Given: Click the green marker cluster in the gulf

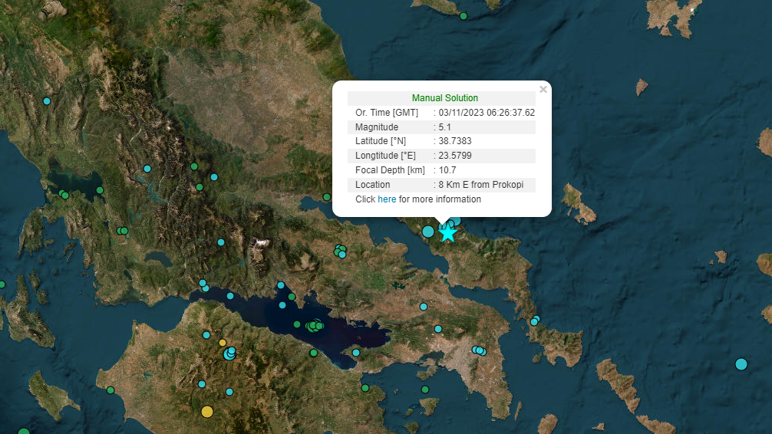Looking at the screenshot, I should coord(315,326).
